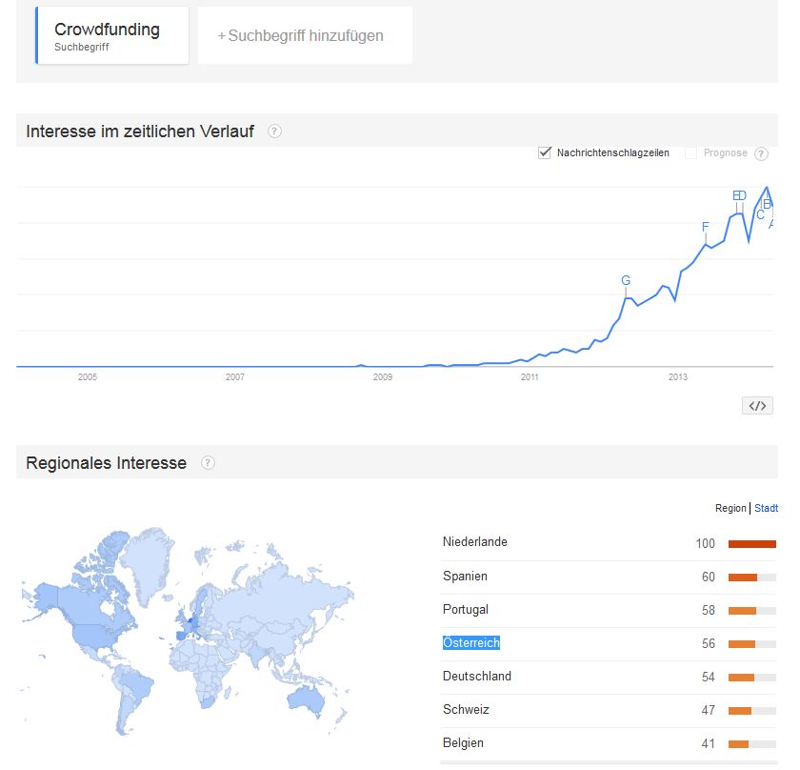Click the Suchbegriff hinzufügen field

(305, 35)
